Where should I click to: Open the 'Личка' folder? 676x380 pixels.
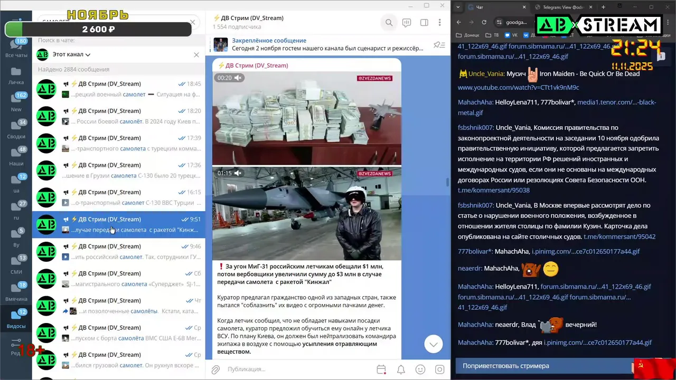16,75
